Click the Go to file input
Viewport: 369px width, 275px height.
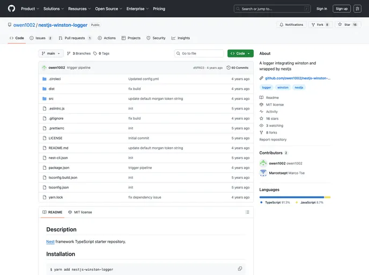pyautogui.click(x=199, y=54)
